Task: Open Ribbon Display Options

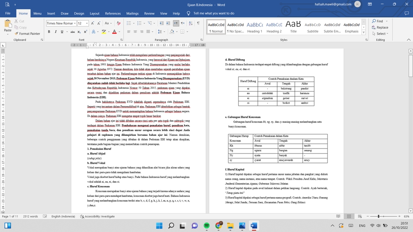Action: point(370,4)
